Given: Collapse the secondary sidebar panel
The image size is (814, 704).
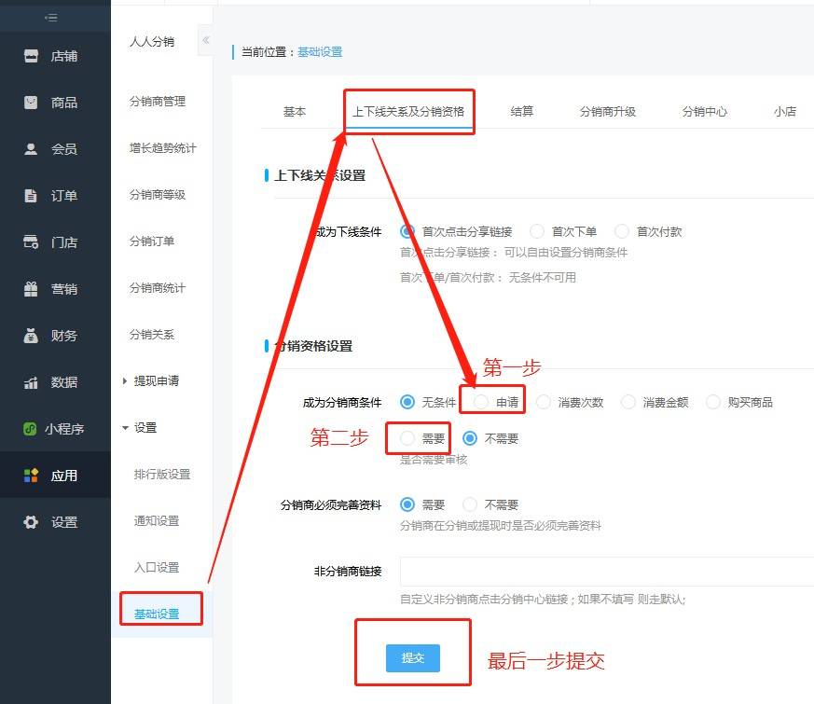Looking at the screenshot, I should click(x=206, y=41).
